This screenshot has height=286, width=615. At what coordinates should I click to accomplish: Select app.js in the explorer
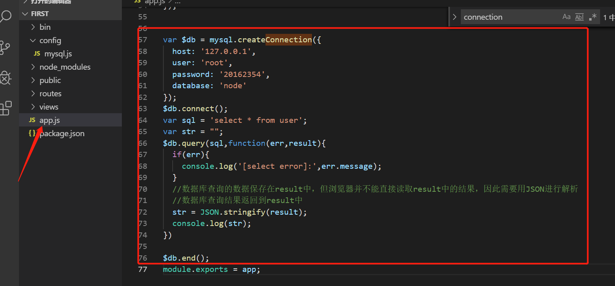[x=50, y=120]
